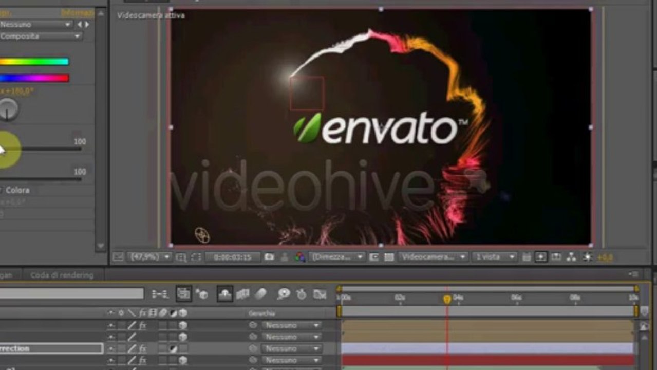Click the parent pick whip of the Correction layer

[x=253, y=348]
